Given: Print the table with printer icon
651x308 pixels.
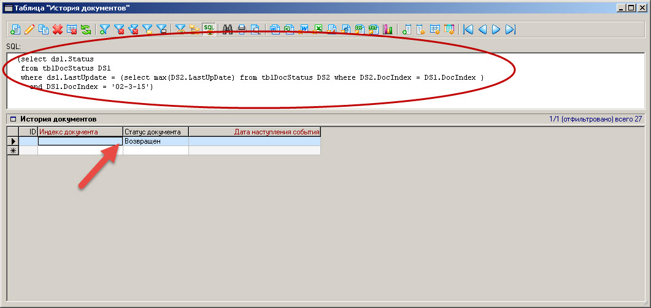Looking at the screenshot, I should [x=242, y=29].
